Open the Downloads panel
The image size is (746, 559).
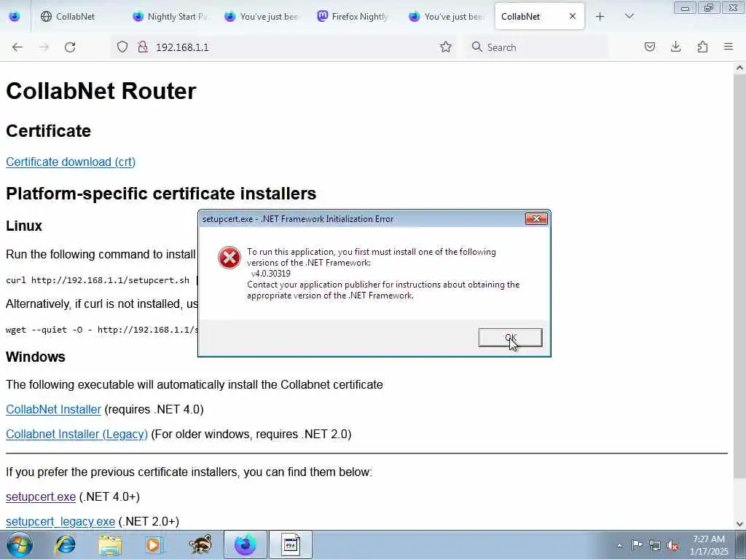(675, 47)
